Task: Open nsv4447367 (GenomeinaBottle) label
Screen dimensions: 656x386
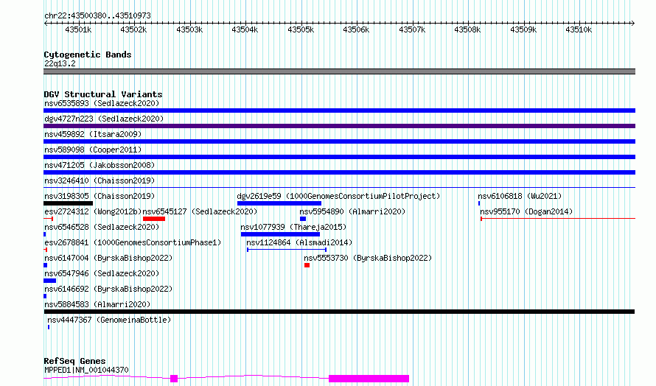Action: tap(109, 320)
